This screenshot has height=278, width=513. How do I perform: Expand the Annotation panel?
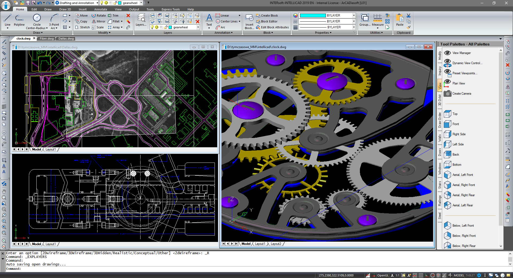223,33
